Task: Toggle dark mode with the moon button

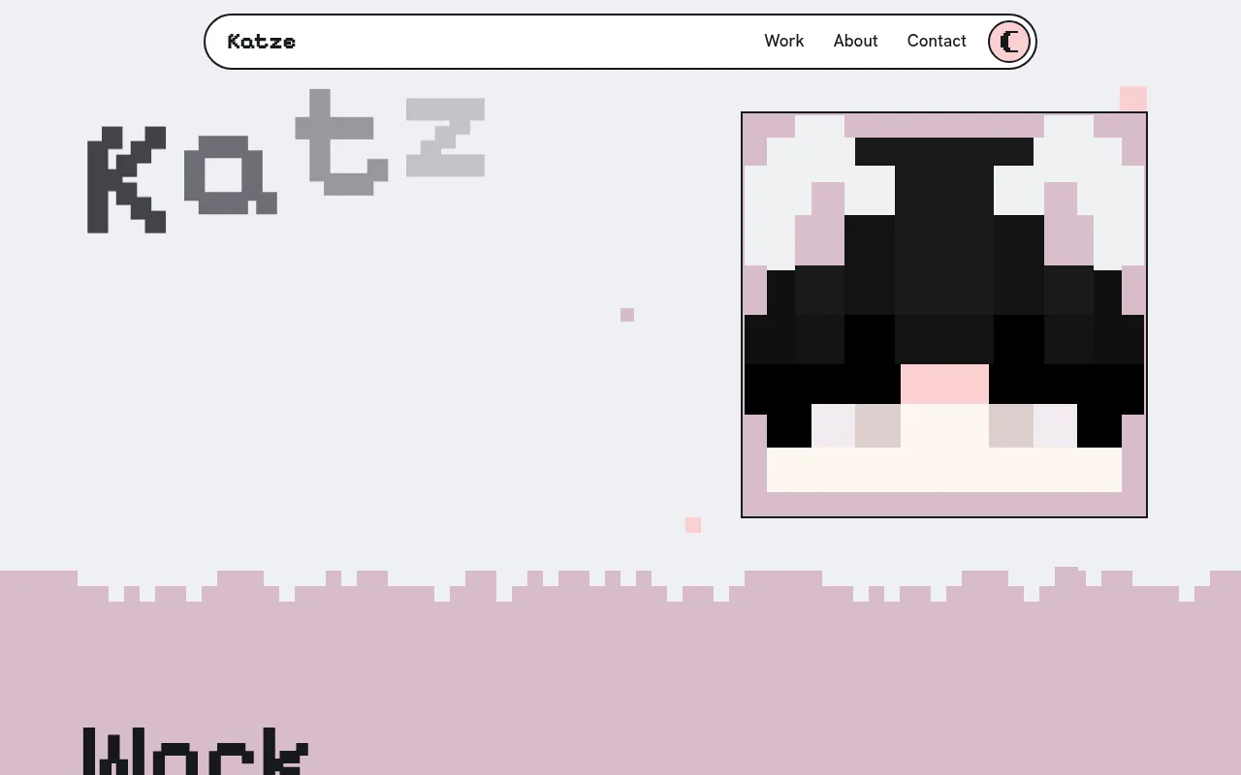Action: coord(1009,42)
